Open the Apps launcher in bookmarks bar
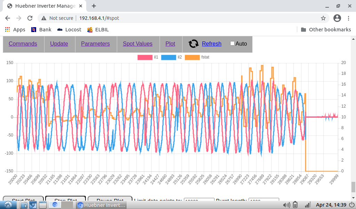 tap(15, 30)
